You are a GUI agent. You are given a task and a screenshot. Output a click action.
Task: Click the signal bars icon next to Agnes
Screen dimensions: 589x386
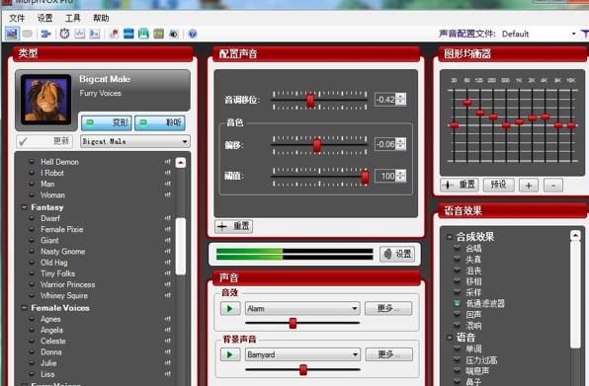pos(168,319)
